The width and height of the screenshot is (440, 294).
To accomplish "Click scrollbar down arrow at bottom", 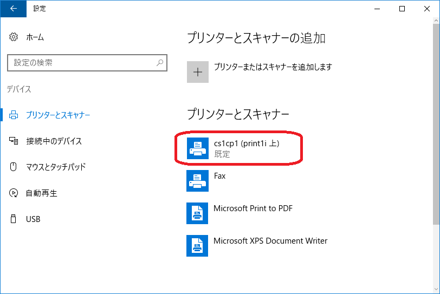I will 436,289.
